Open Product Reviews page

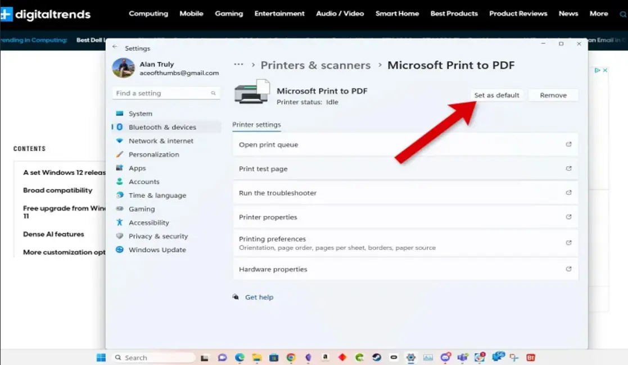coord(518,13)
